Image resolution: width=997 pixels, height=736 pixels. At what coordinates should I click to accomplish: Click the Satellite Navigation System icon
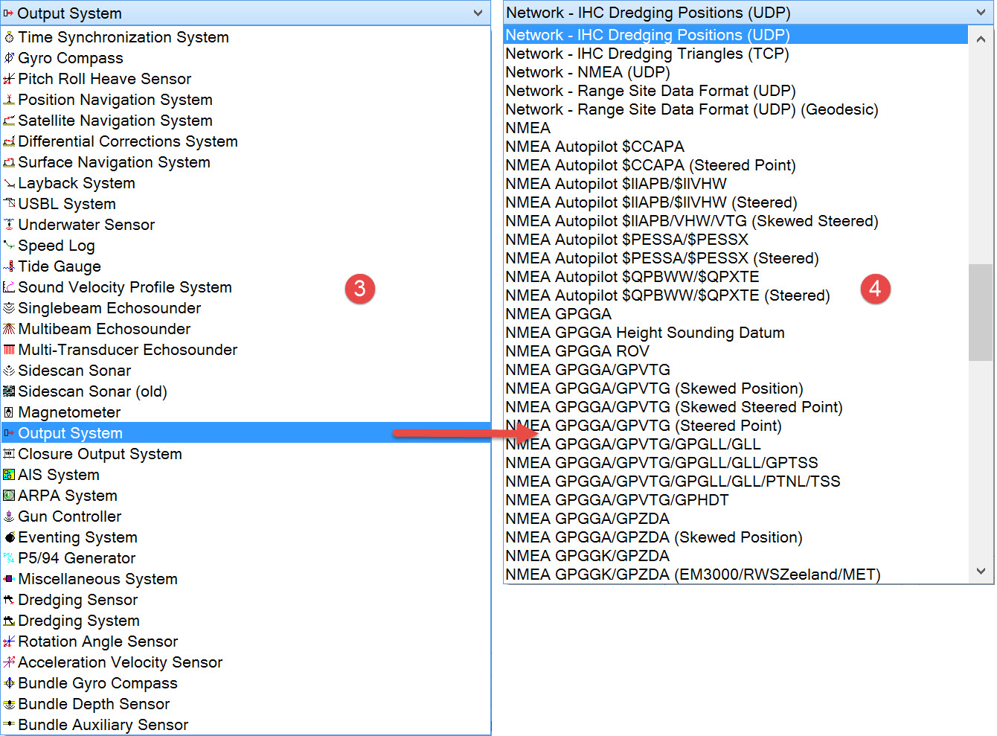pos(9,121)
